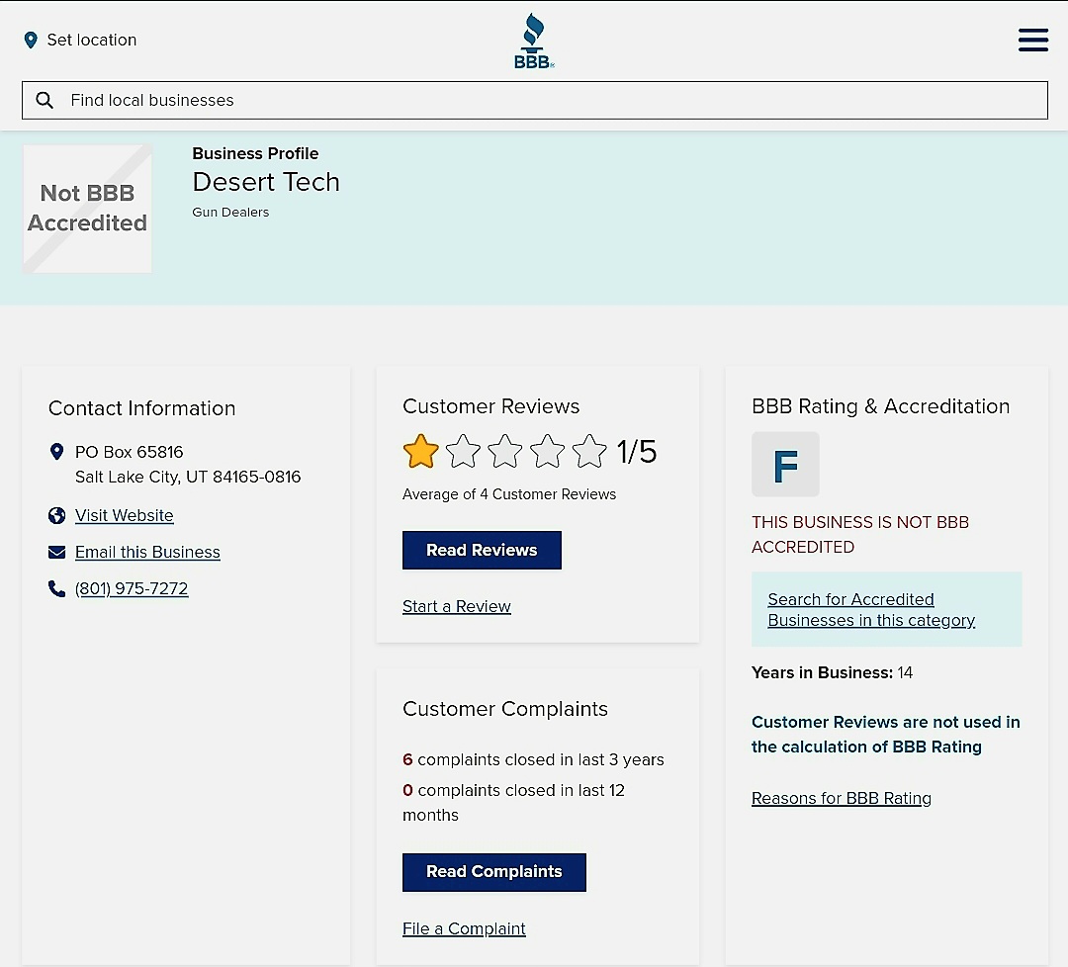The width and height of the screenshot is (1068, 967).
Task: Click BBB Rating & Accreditation heading
Action: tap(881, 406)
